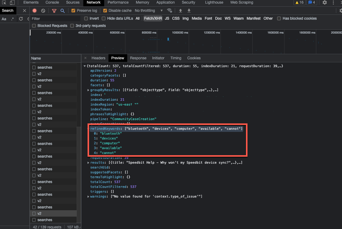Toggle the red filter funnel icon
Screen dimensions: 342x229
point(54,11)
